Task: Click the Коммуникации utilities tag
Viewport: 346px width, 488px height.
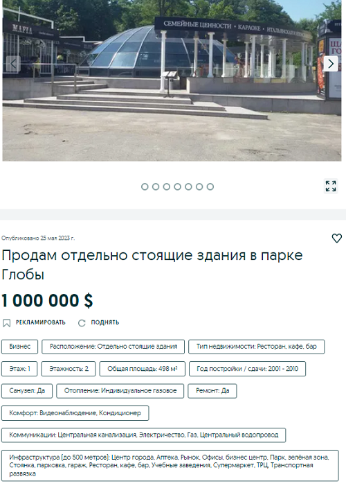Action: pyautogui.click(x=143, y=435)
